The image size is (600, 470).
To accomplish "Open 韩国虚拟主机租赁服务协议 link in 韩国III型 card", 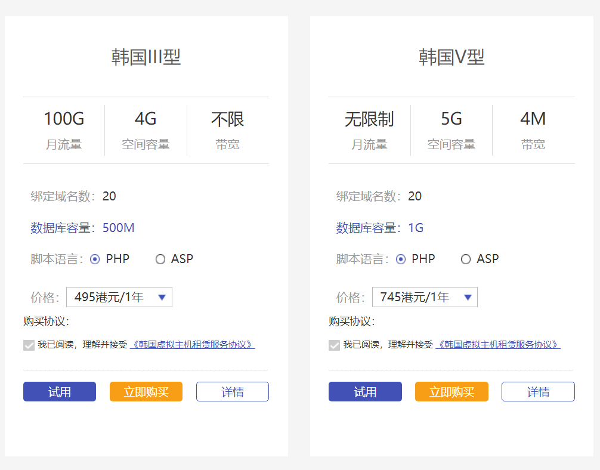I will coord(192,345).
